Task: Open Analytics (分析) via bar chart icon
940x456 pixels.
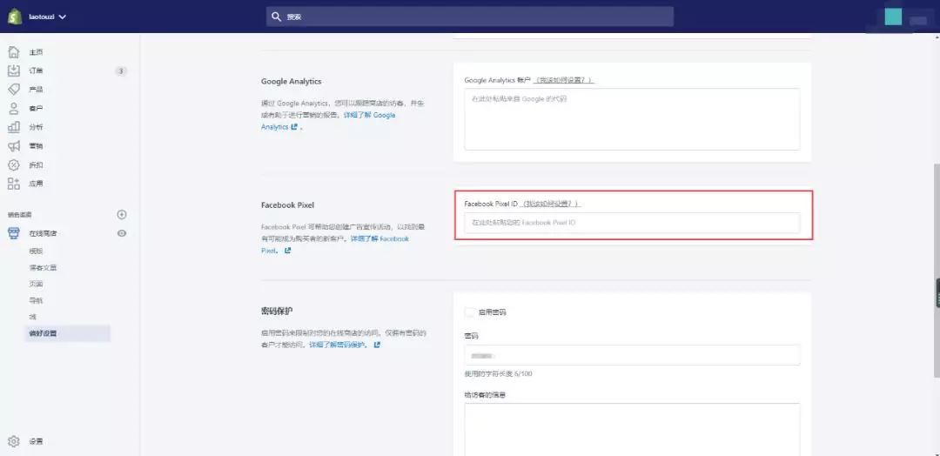Action: pyautogui.click(x=14, y=127)
